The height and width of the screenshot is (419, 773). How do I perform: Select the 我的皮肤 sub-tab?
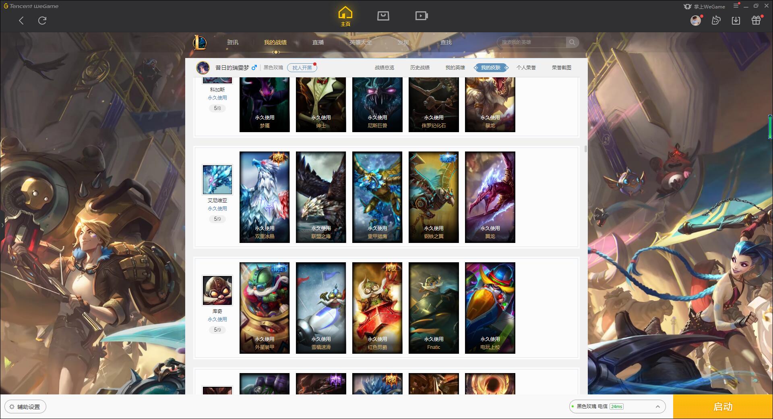(491, 68)
